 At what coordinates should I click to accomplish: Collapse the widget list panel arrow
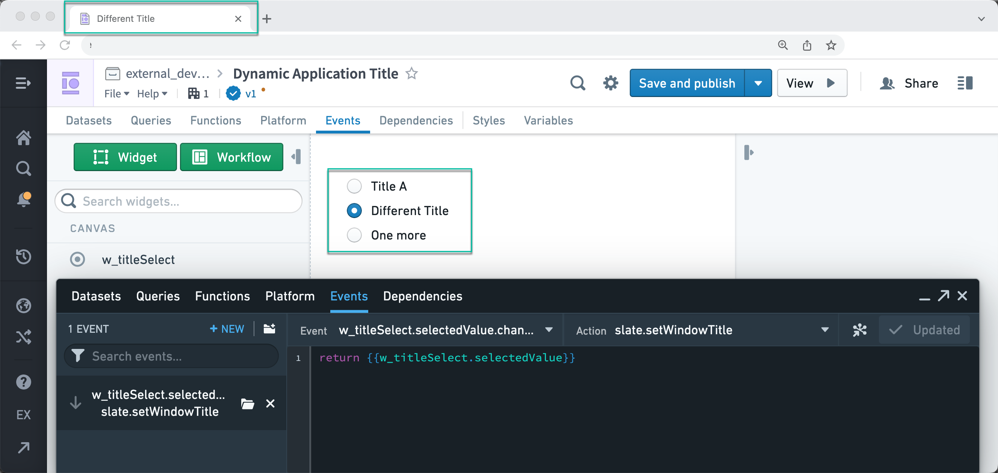tap(296, 157)
